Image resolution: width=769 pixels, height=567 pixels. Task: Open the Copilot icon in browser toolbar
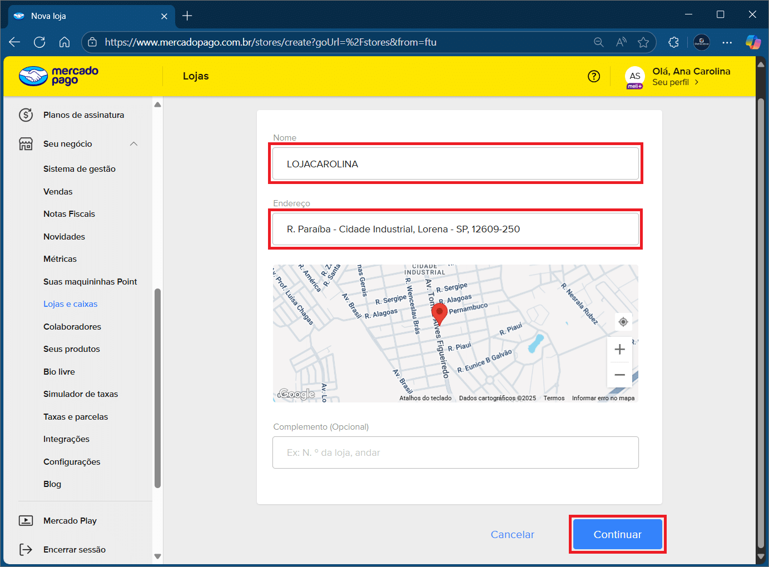753,42
